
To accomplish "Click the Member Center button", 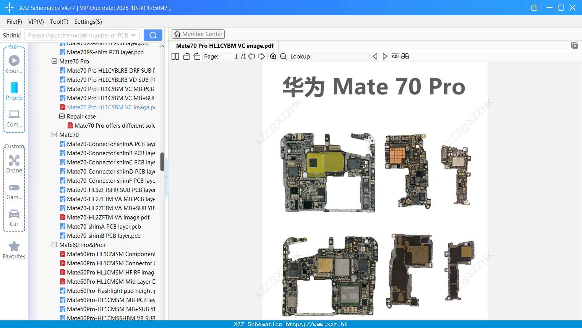I will coord(198,34).
